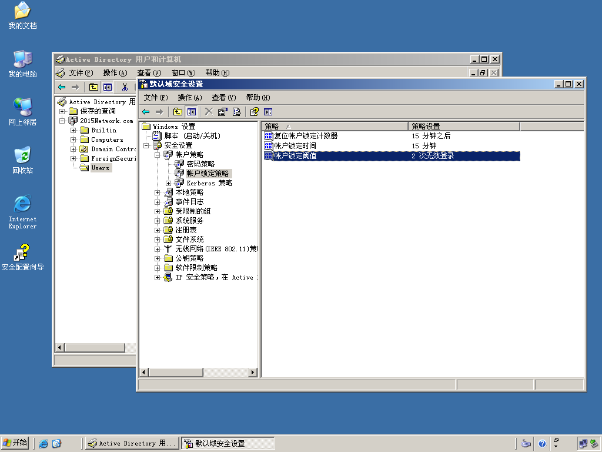Open 我的文档 desktop icon
Viewport: 602px width, 452px height.
[x=23, y=16]
